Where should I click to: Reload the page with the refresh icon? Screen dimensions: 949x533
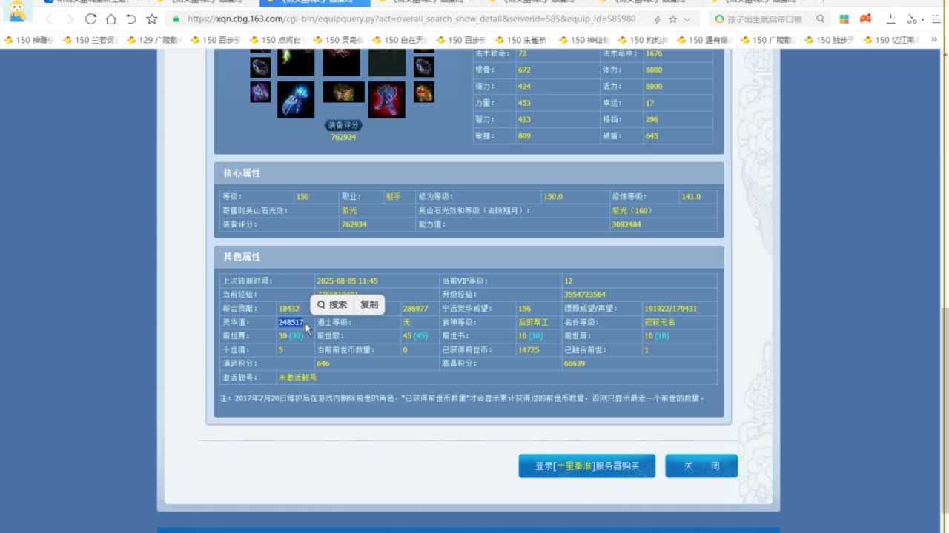tap(90, 19)
